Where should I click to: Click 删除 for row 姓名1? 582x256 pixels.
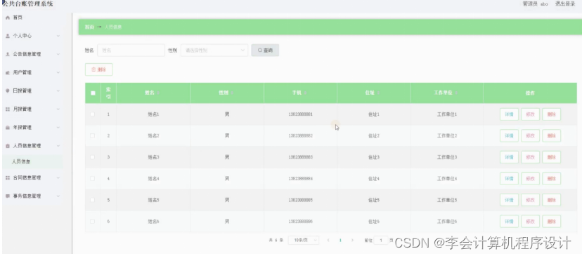551,114
